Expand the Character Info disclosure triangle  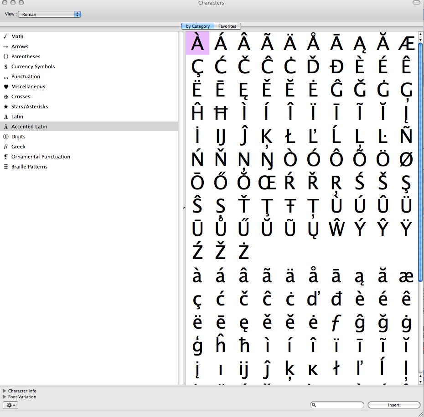point(5,391)
